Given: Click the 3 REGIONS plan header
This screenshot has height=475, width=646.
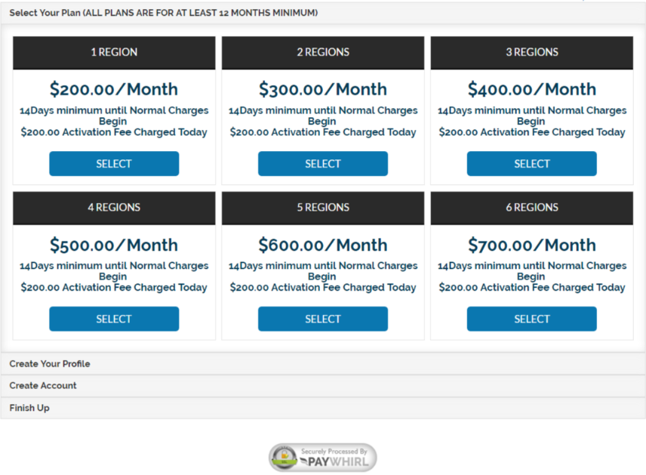Looking at the screenshot, I should (x=531, y=53).
